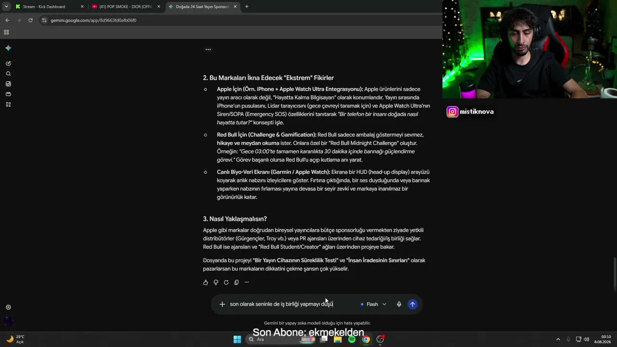Close the Doğada 24 Saat Yayın tab

pyautogui.click(x=235, y=7)
